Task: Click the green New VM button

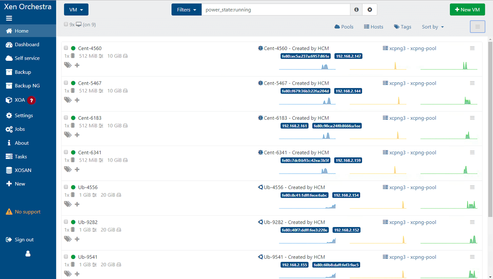Action: (x=467, y=10)
